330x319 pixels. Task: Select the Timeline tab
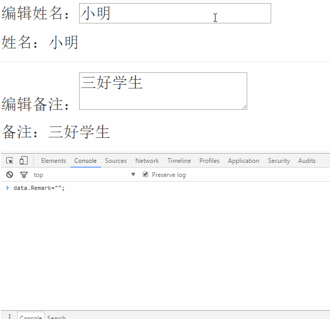click(x=179, y=161)
